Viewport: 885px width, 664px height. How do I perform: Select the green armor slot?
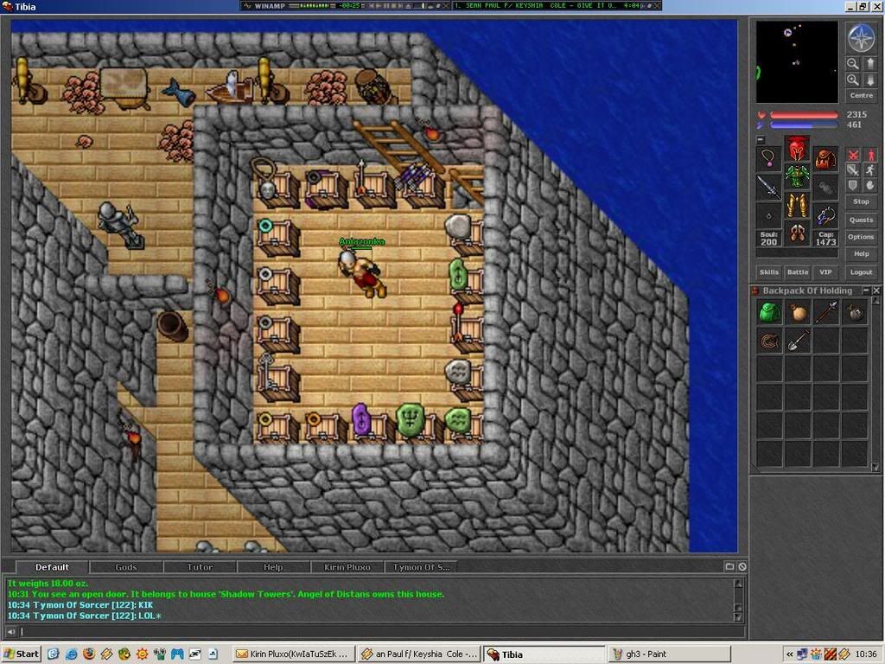tap(797, 176)
